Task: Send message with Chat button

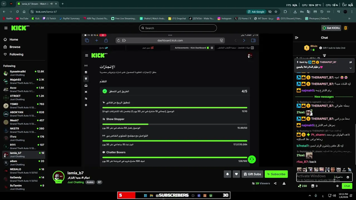Action: coord(347,186)
